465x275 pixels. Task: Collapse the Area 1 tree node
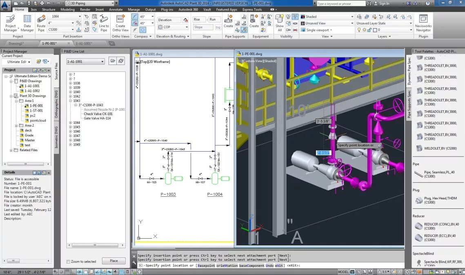click(16, 101)
